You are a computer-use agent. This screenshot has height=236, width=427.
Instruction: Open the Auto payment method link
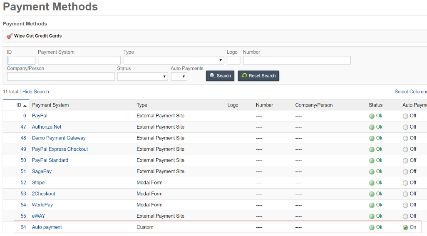pos(47,227)
